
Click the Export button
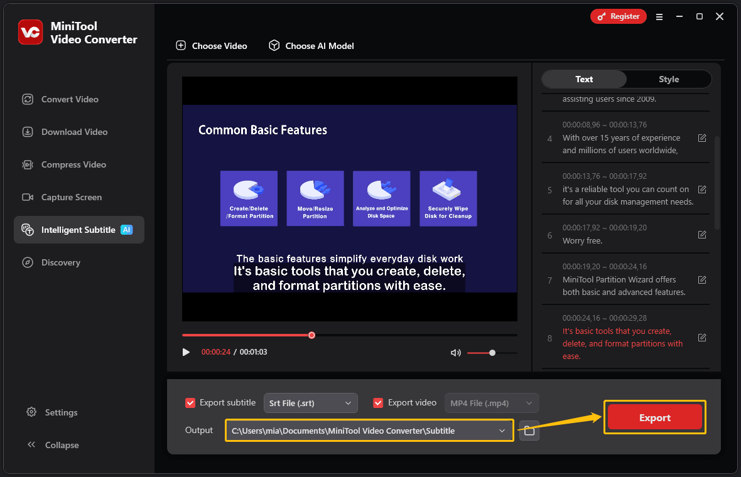point(654,417)
